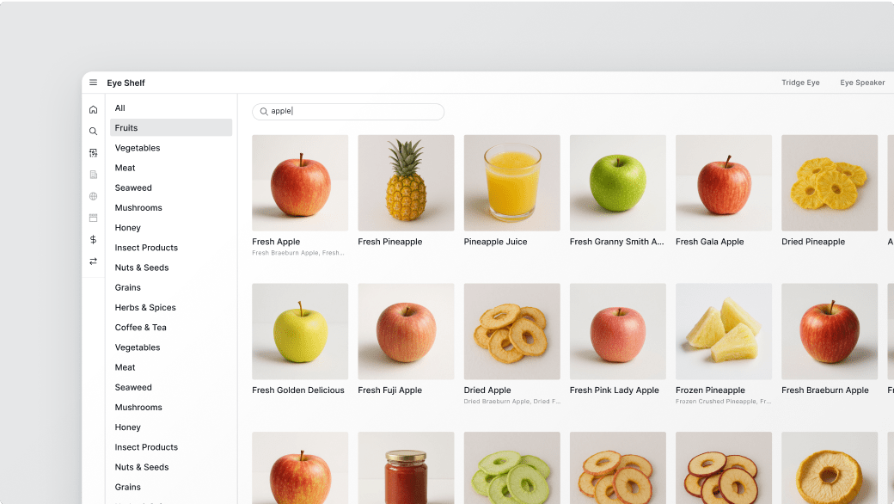894x504 pixels.
Task: Select the Fresh Granny Smith Apple thumbnail
Action: [618, 183]
